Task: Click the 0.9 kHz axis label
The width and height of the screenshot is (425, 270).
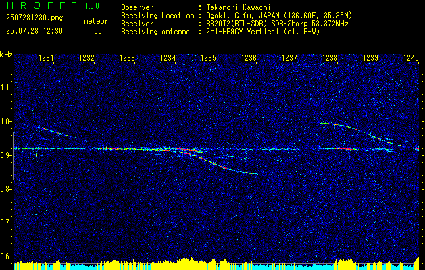Action: (x=6, y=155)
